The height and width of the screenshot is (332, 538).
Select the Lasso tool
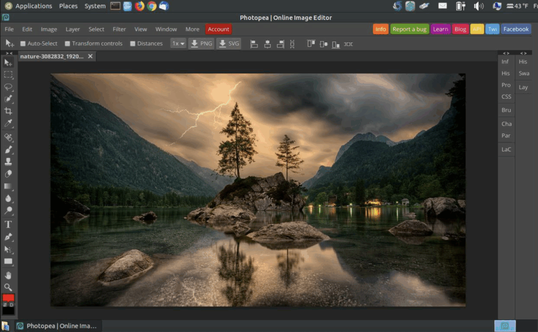(8, 87)
